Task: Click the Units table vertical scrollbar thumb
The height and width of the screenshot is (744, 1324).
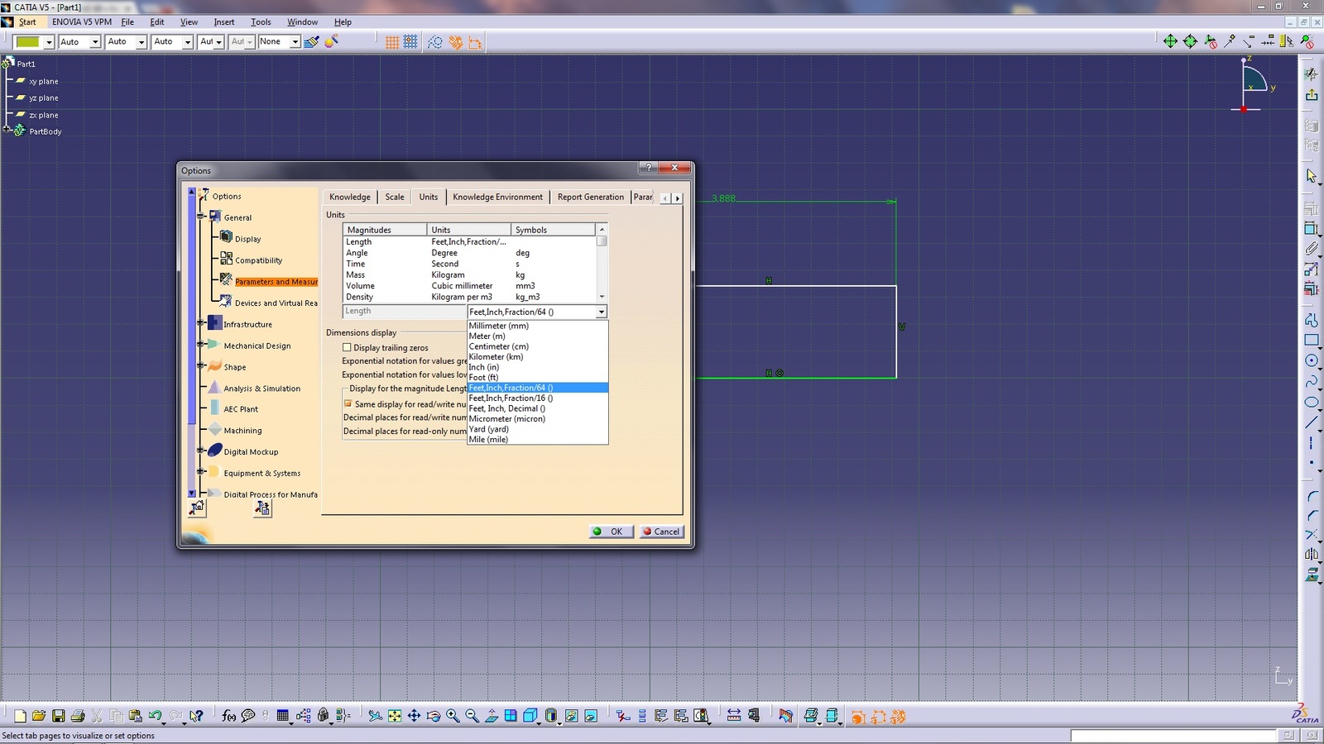Action: click(602, 241)
